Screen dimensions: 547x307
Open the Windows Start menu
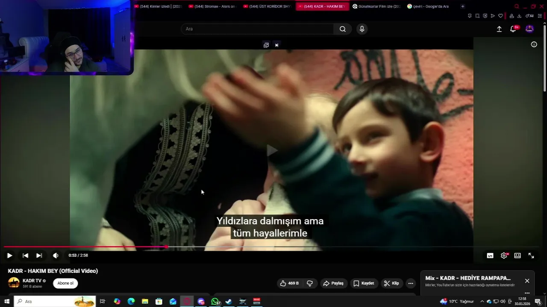click(7, 301)
